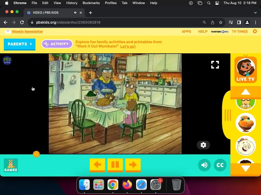Close the VIDEO | PBS KIDS tab
Screen dimensions: 261x195
tap(81, 13)
